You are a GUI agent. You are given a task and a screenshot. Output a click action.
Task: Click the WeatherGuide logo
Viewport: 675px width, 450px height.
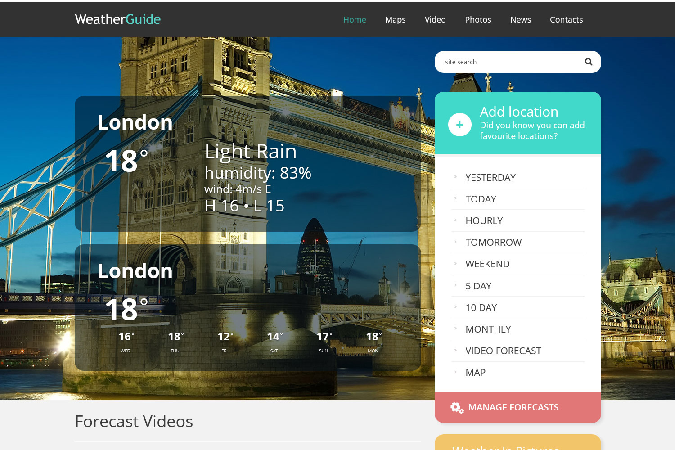coord(117,19)
